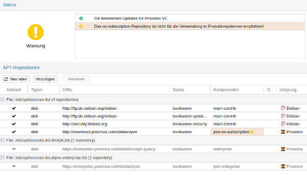Sort by the URIs column header
The width and height of the screenshot is (307, 175).
pos(113,90)
